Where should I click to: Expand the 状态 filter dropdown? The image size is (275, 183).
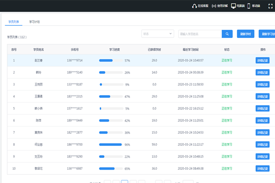pos(158,34)
